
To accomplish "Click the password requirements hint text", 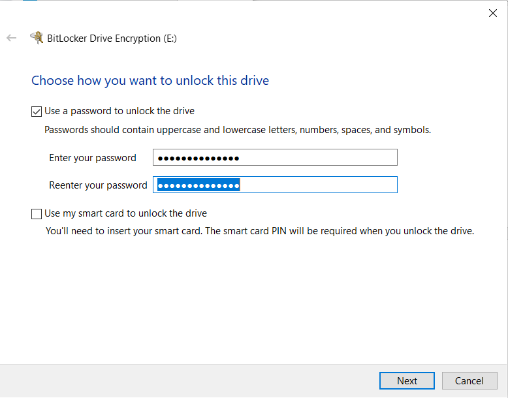I will point(238,130).
